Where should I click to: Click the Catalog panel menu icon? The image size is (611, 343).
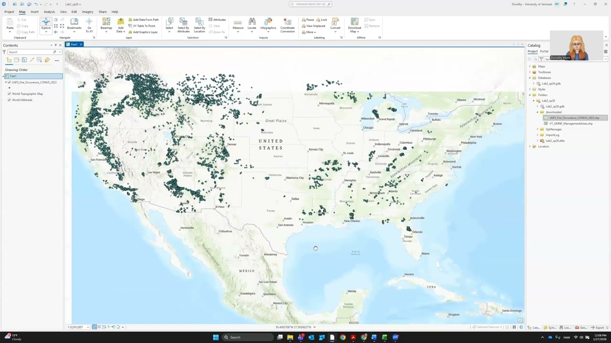tap(605, 51)
